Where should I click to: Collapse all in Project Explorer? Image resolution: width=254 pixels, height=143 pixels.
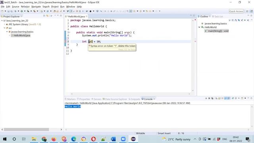coord(44,16)
